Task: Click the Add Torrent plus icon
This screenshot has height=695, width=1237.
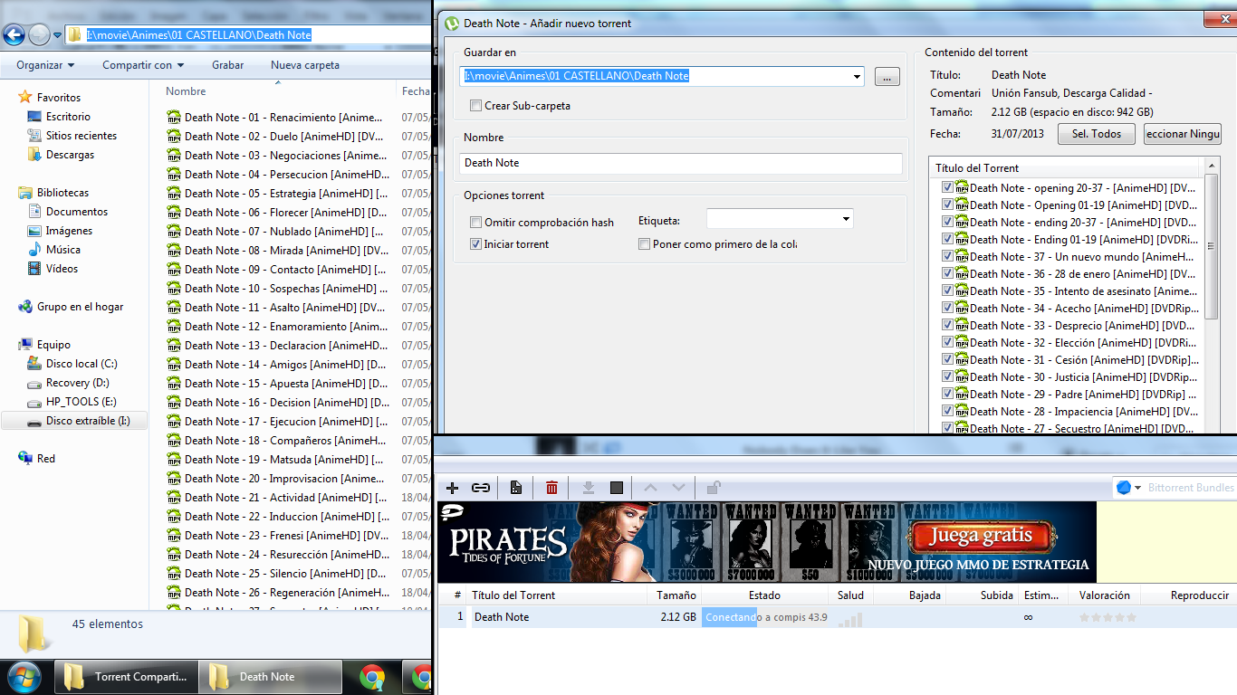Action: pyautogui.click(x=453, y=488)
